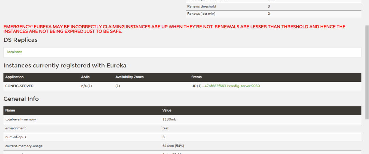Select the 'UP (1) -' status text
The image size is (369, 154).
[x=197, y=86]
